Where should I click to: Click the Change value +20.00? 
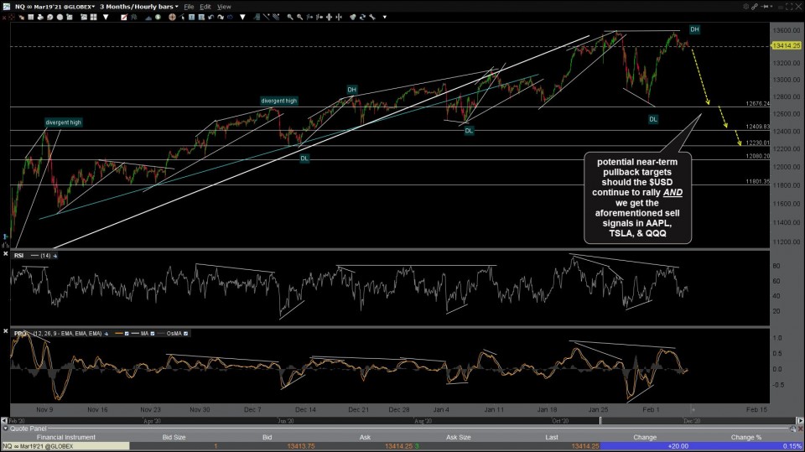pyautogui.click(x=678, y=446)
